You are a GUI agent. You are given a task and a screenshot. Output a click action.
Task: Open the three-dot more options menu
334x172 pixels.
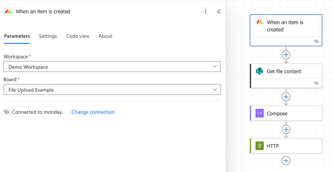[206, 12]
